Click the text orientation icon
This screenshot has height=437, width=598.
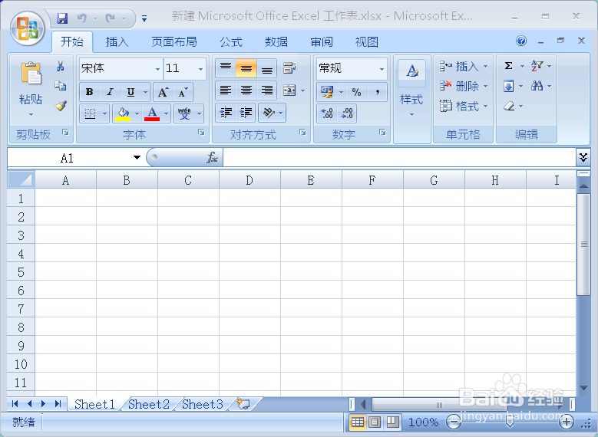[269, 113]
